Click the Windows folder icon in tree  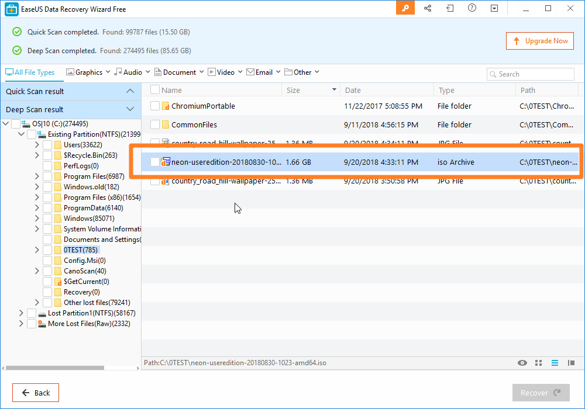coord(58,219)
